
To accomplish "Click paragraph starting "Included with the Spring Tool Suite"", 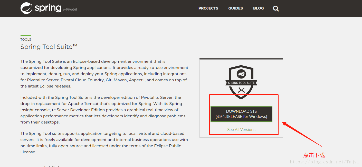I will point(103,110).
